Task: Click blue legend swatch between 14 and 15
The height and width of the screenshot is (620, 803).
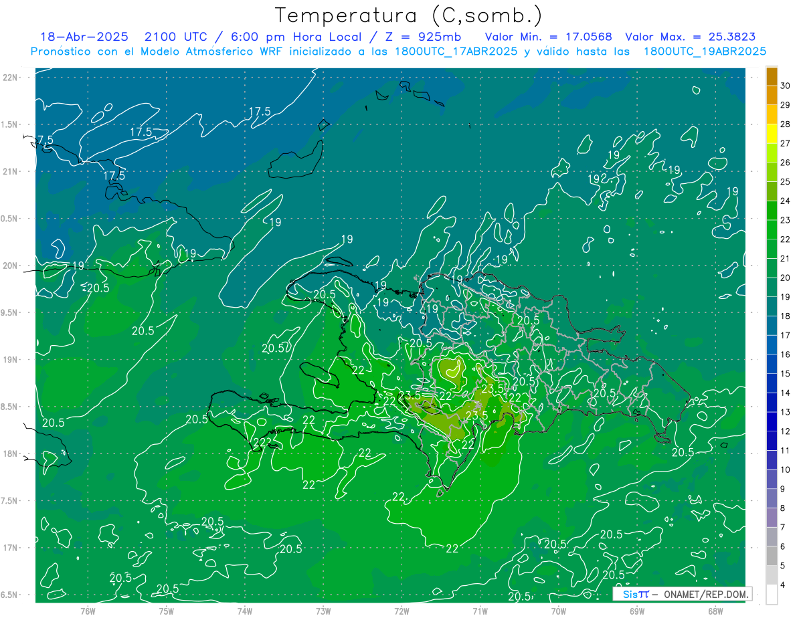Action: click(x=772, y=383)
